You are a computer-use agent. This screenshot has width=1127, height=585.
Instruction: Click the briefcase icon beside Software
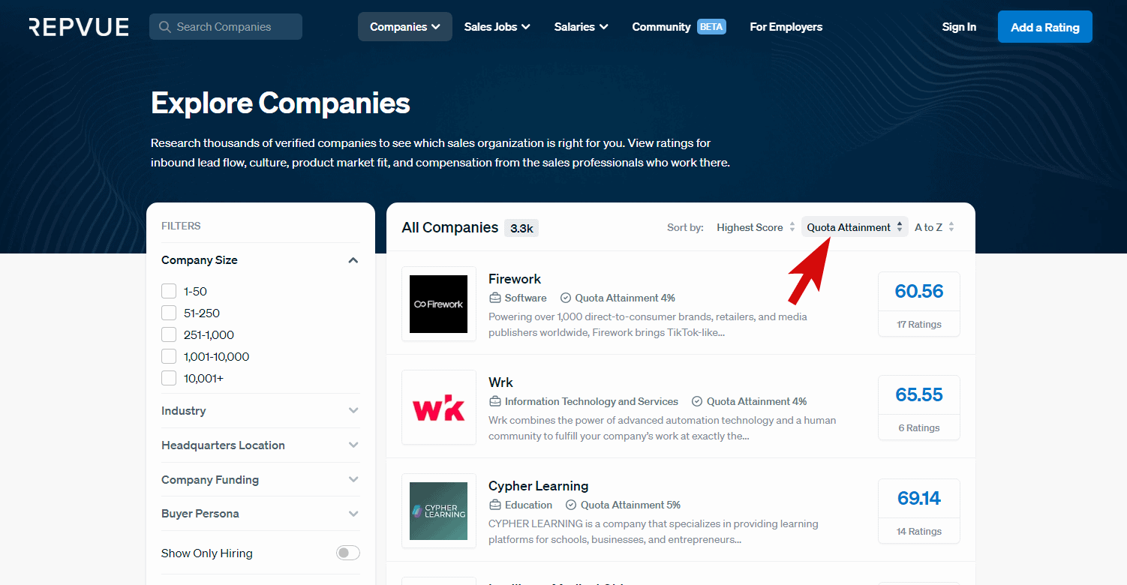(495, 298)
